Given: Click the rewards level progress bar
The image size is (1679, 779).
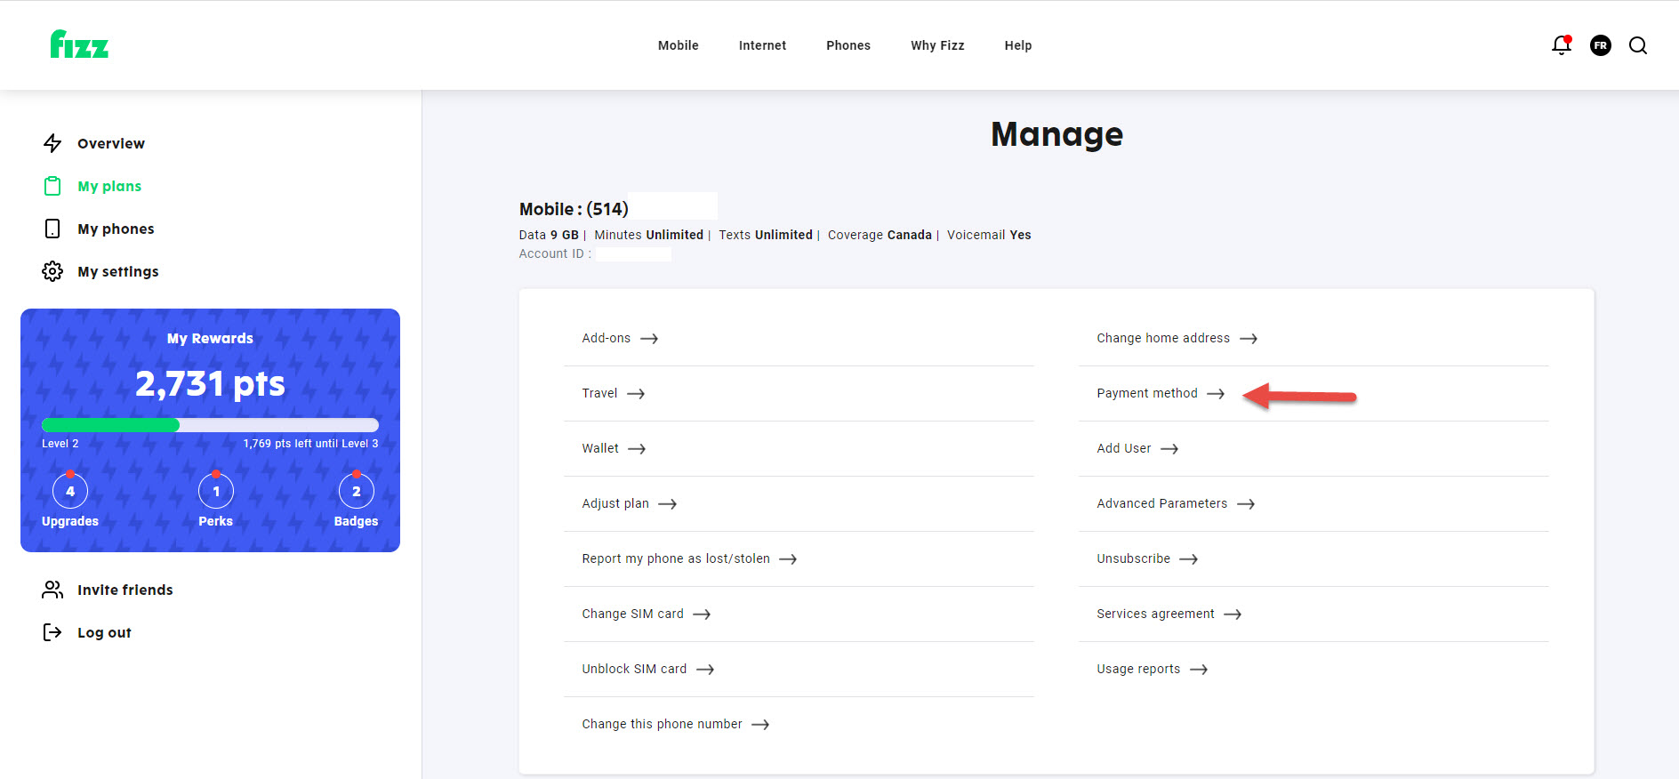Looking at the screenshot, I should coord(210,425).
